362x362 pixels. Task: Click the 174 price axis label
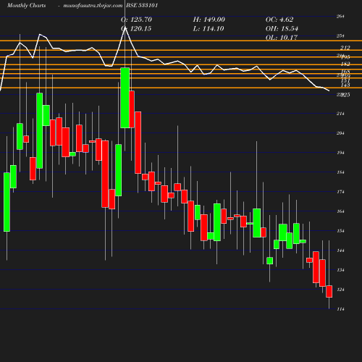pos(340,192)
